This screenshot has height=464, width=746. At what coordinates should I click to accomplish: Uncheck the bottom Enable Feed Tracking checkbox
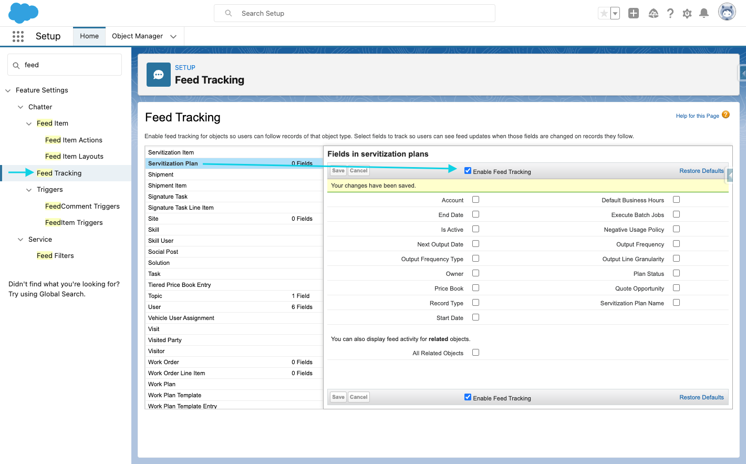click(x=468, y=397)
